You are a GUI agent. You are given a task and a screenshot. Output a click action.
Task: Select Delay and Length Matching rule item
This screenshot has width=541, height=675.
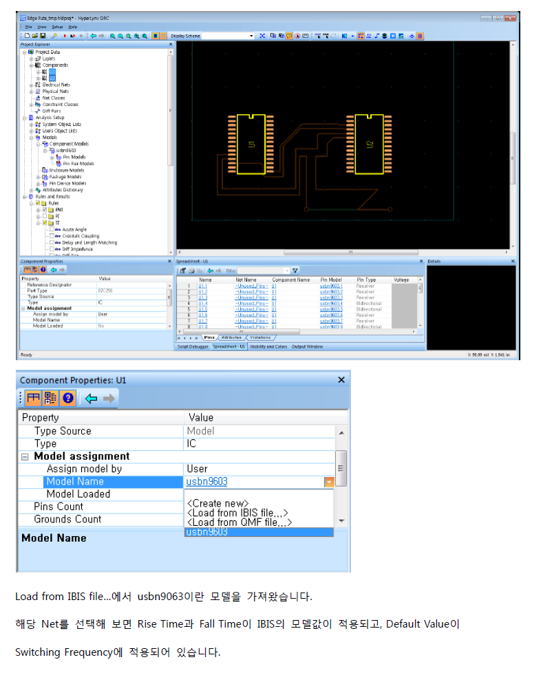pyautogui.click(x=89, y=243)
